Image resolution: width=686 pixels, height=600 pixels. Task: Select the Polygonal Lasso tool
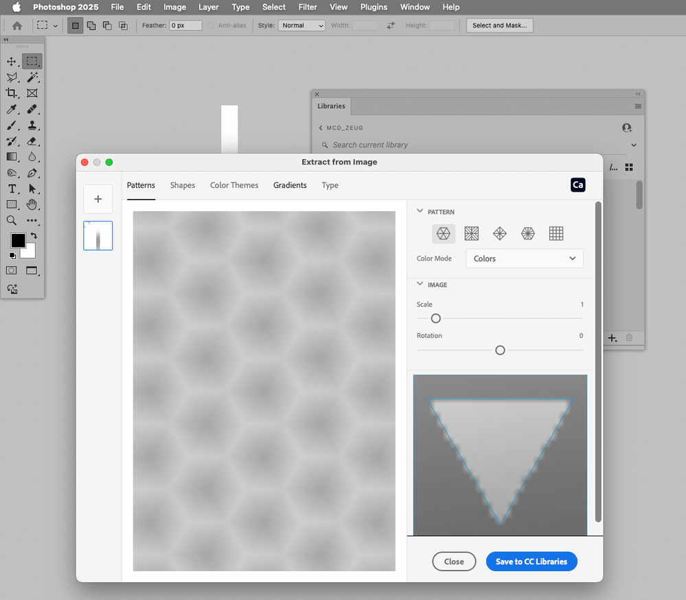tap(12, 77)
